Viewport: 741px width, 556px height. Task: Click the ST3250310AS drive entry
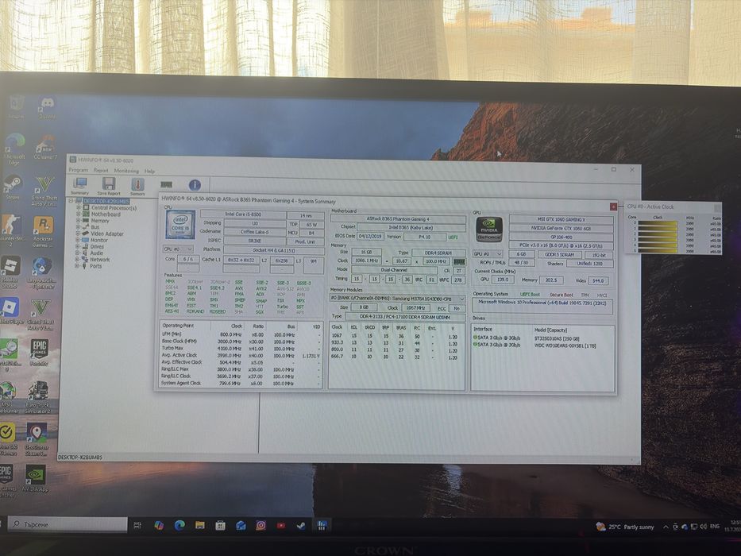tap(557, 338)
